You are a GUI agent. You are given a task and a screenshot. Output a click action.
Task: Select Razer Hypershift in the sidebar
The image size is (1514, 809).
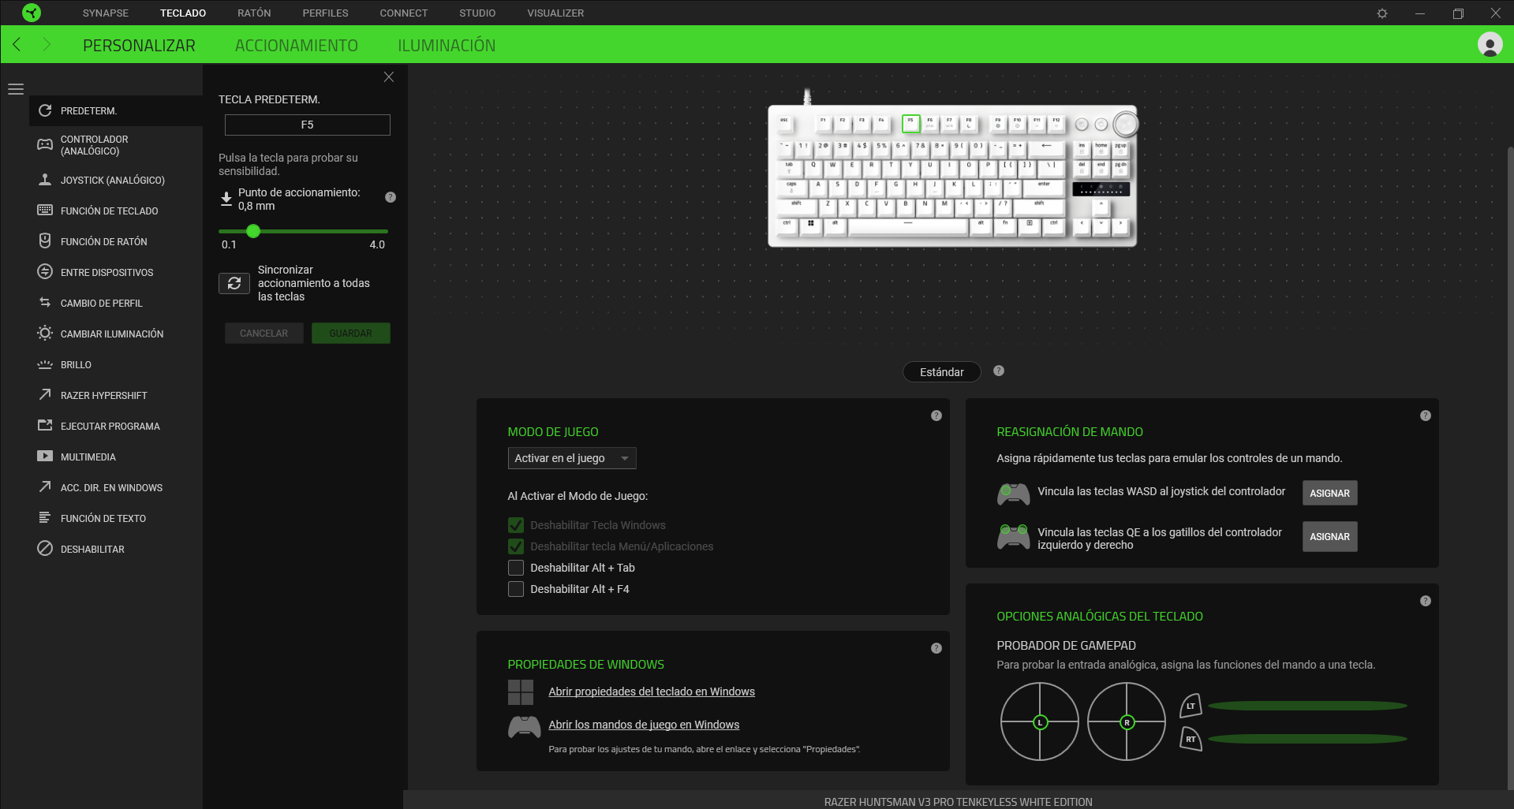[x=103, y=395]
